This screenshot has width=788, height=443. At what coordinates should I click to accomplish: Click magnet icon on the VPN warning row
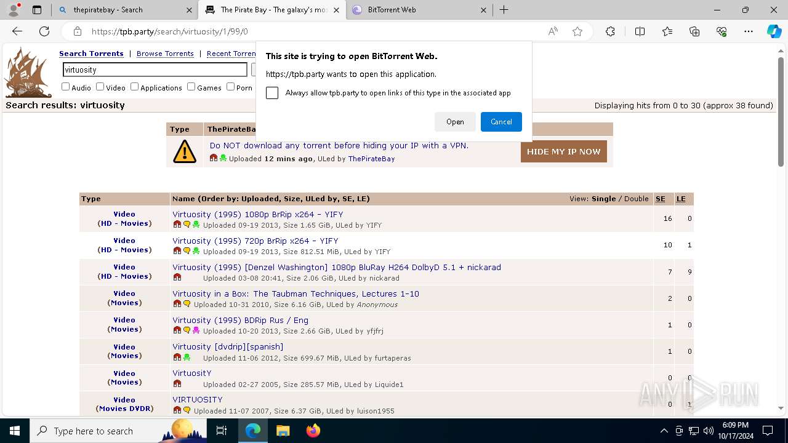[x=214, y=158]
